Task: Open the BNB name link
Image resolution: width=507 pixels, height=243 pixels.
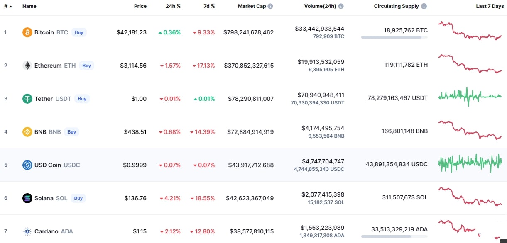Action: tap(48, 132)
